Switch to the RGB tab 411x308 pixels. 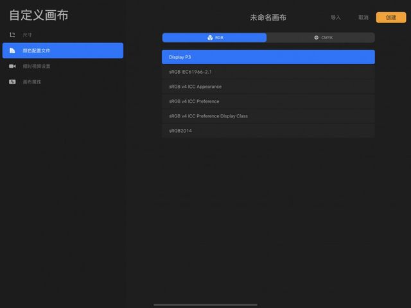point(214,38)
